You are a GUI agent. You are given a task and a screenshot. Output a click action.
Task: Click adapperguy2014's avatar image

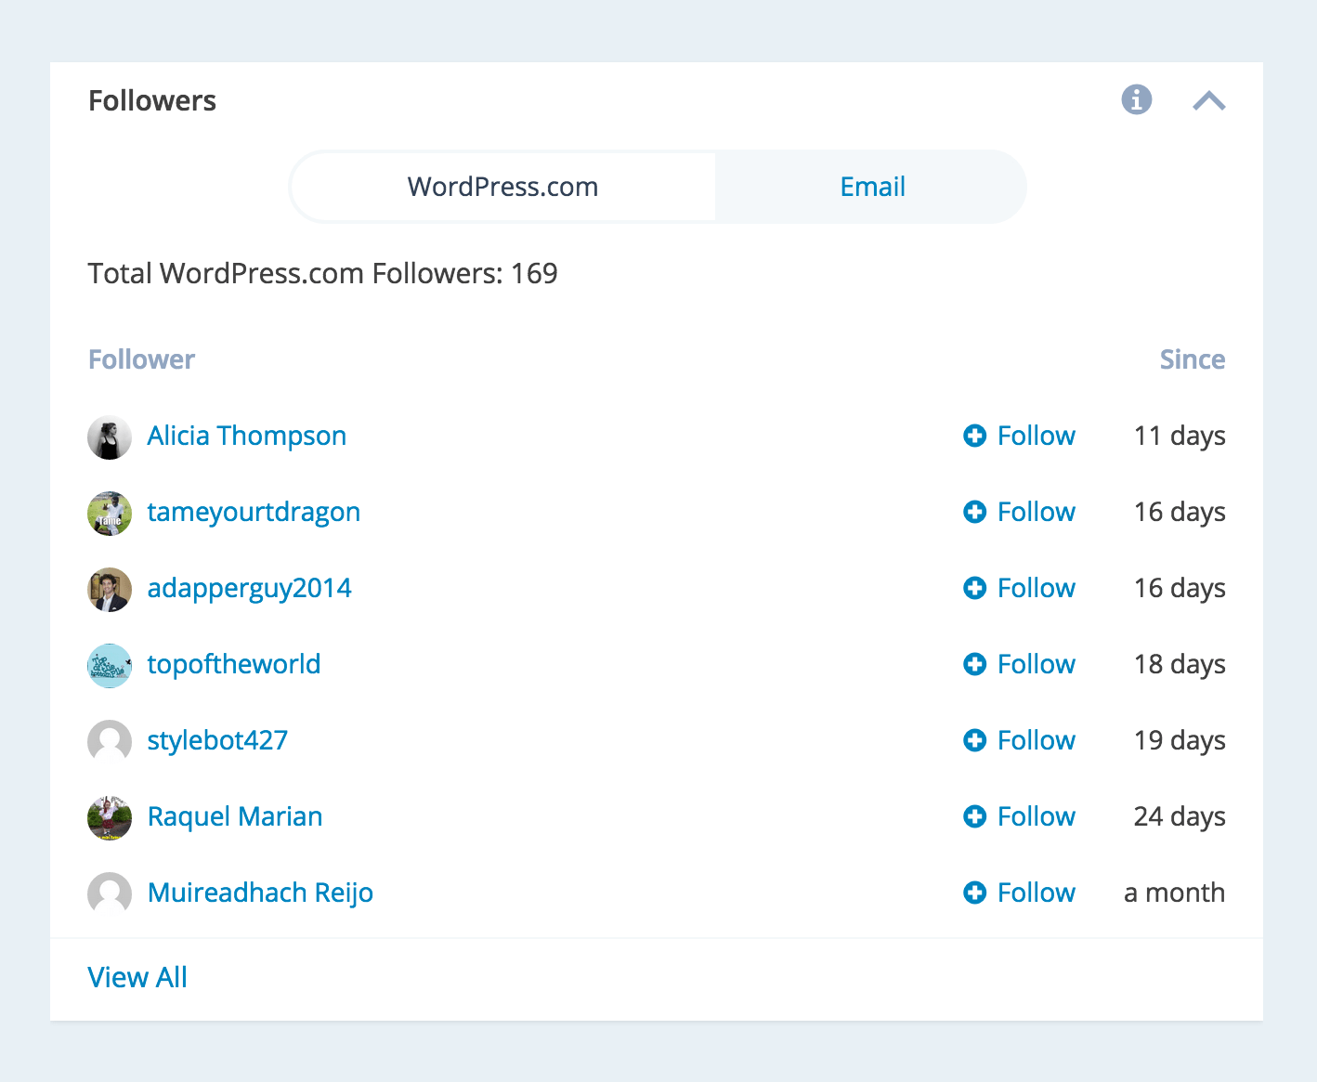tap(110, 590)
